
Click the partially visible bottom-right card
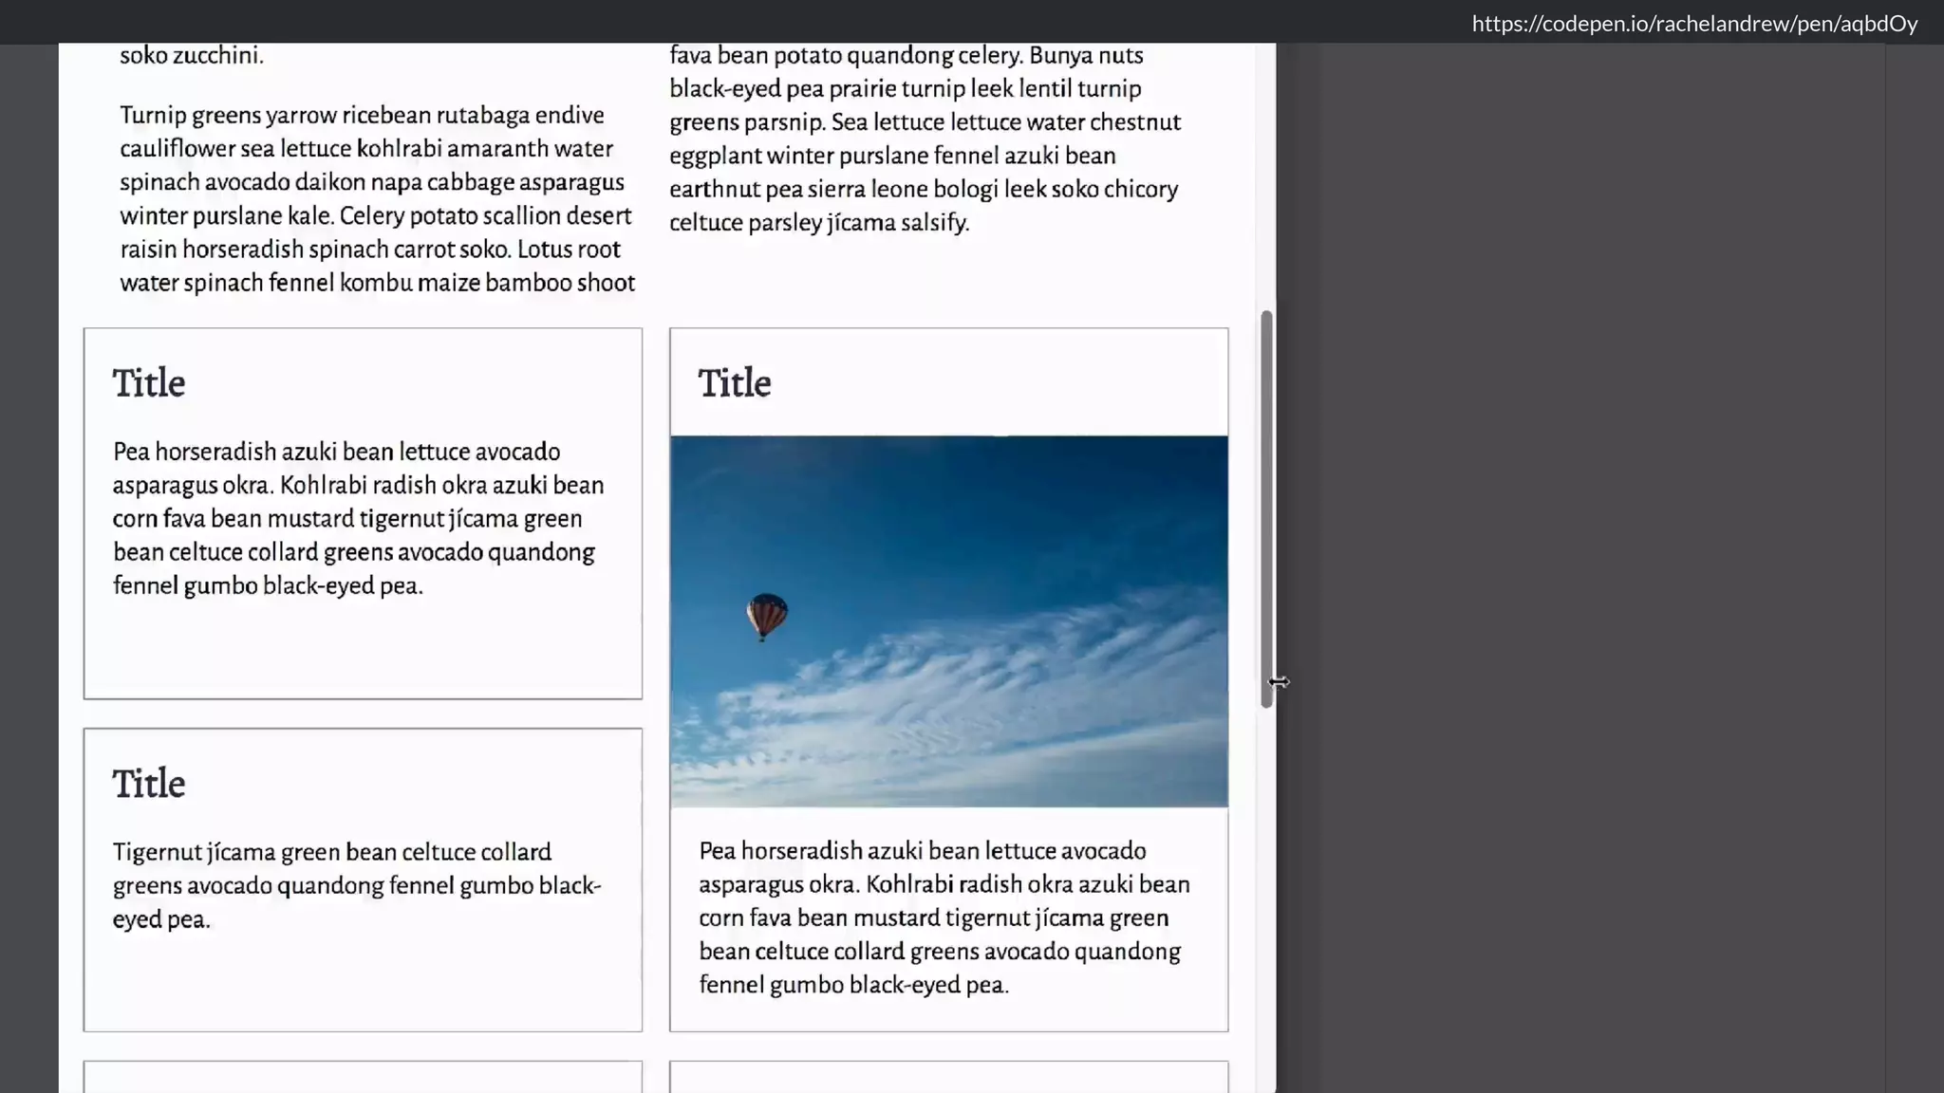coord(948,1077)
